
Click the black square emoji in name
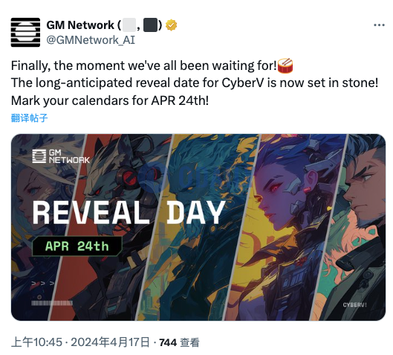point(150,25)
